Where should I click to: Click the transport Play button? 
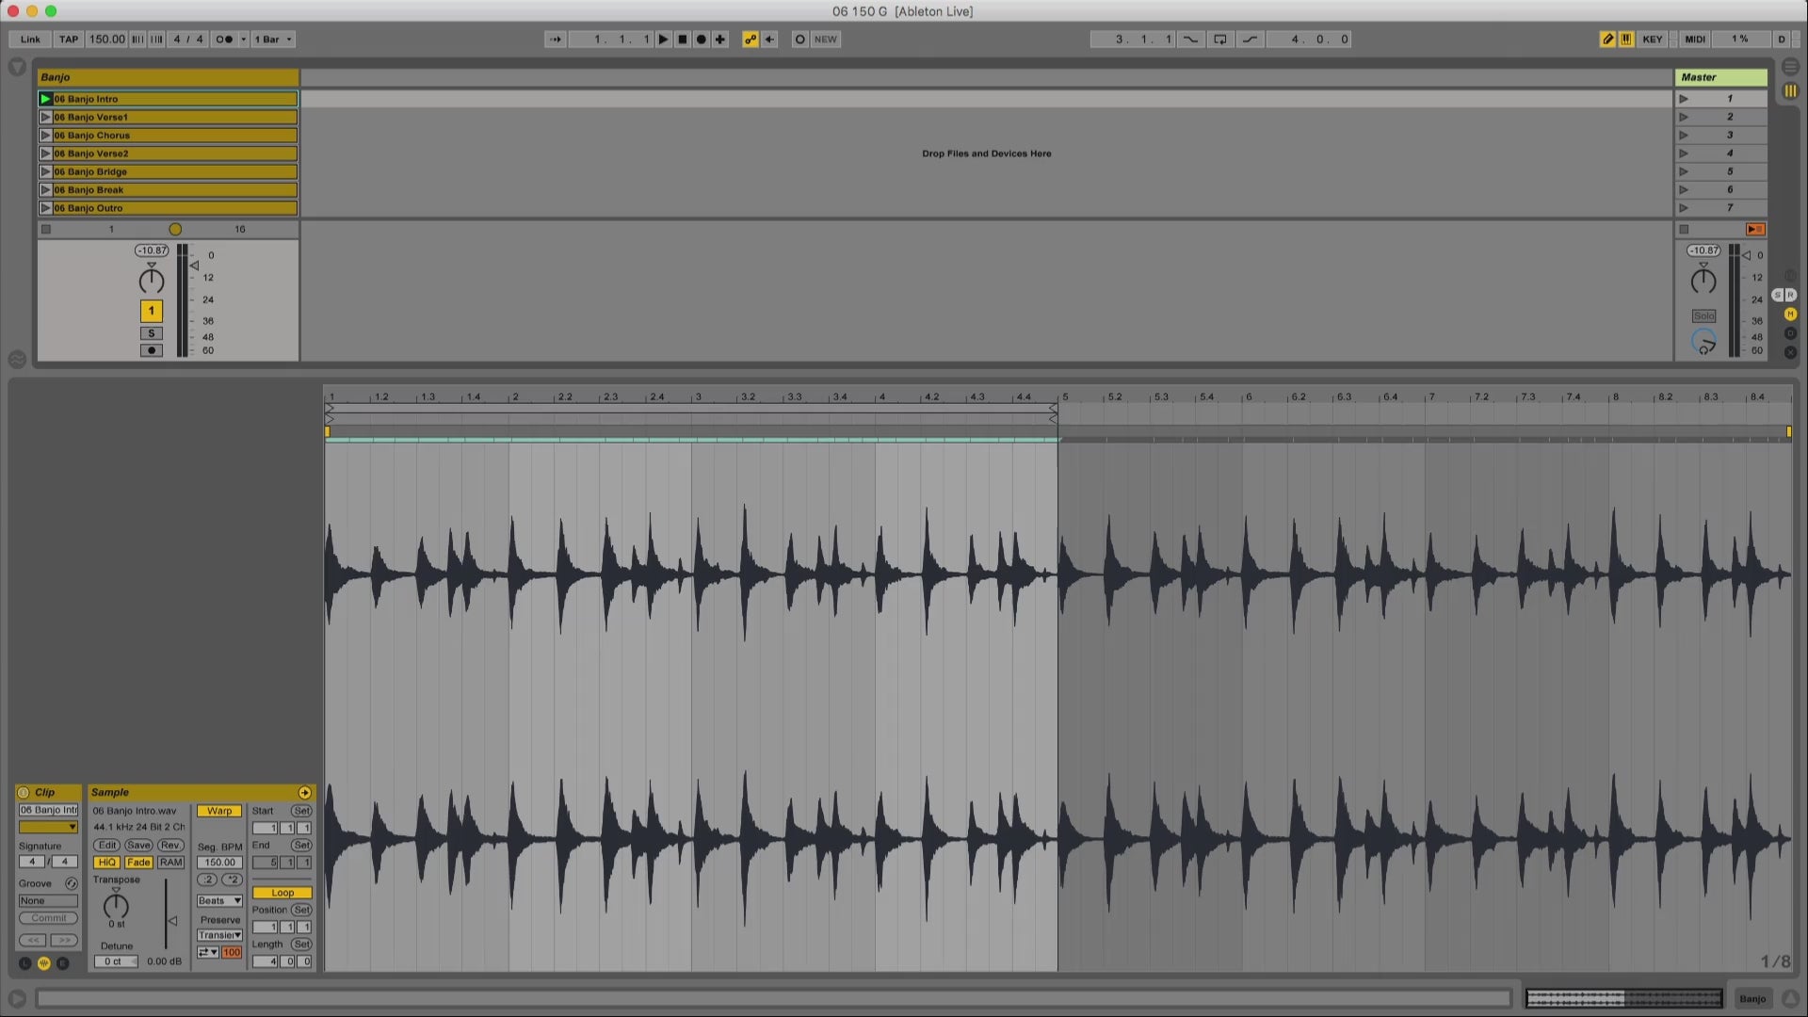[x=663, y=40]
